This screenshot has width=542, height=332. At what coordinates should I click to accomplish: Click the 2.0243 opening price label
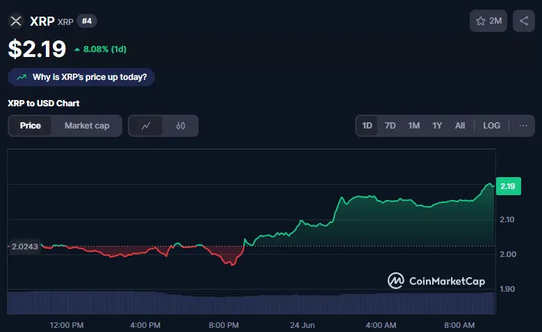[24, 247]
